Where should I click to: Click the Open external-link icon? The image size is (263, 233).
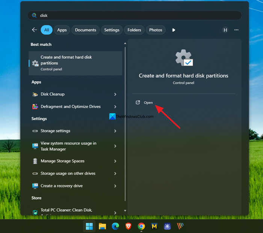138,102
